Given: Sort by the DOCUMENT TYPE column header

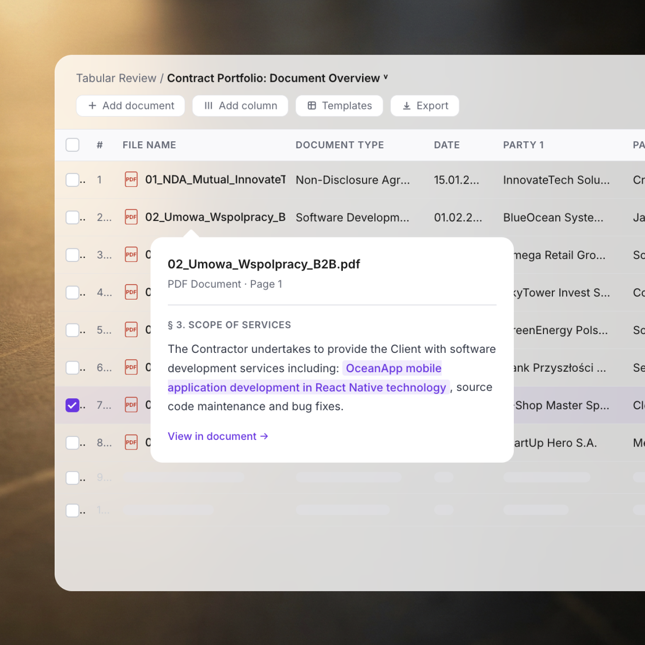Looking at the screenshot, I should (x=339, y=145).
